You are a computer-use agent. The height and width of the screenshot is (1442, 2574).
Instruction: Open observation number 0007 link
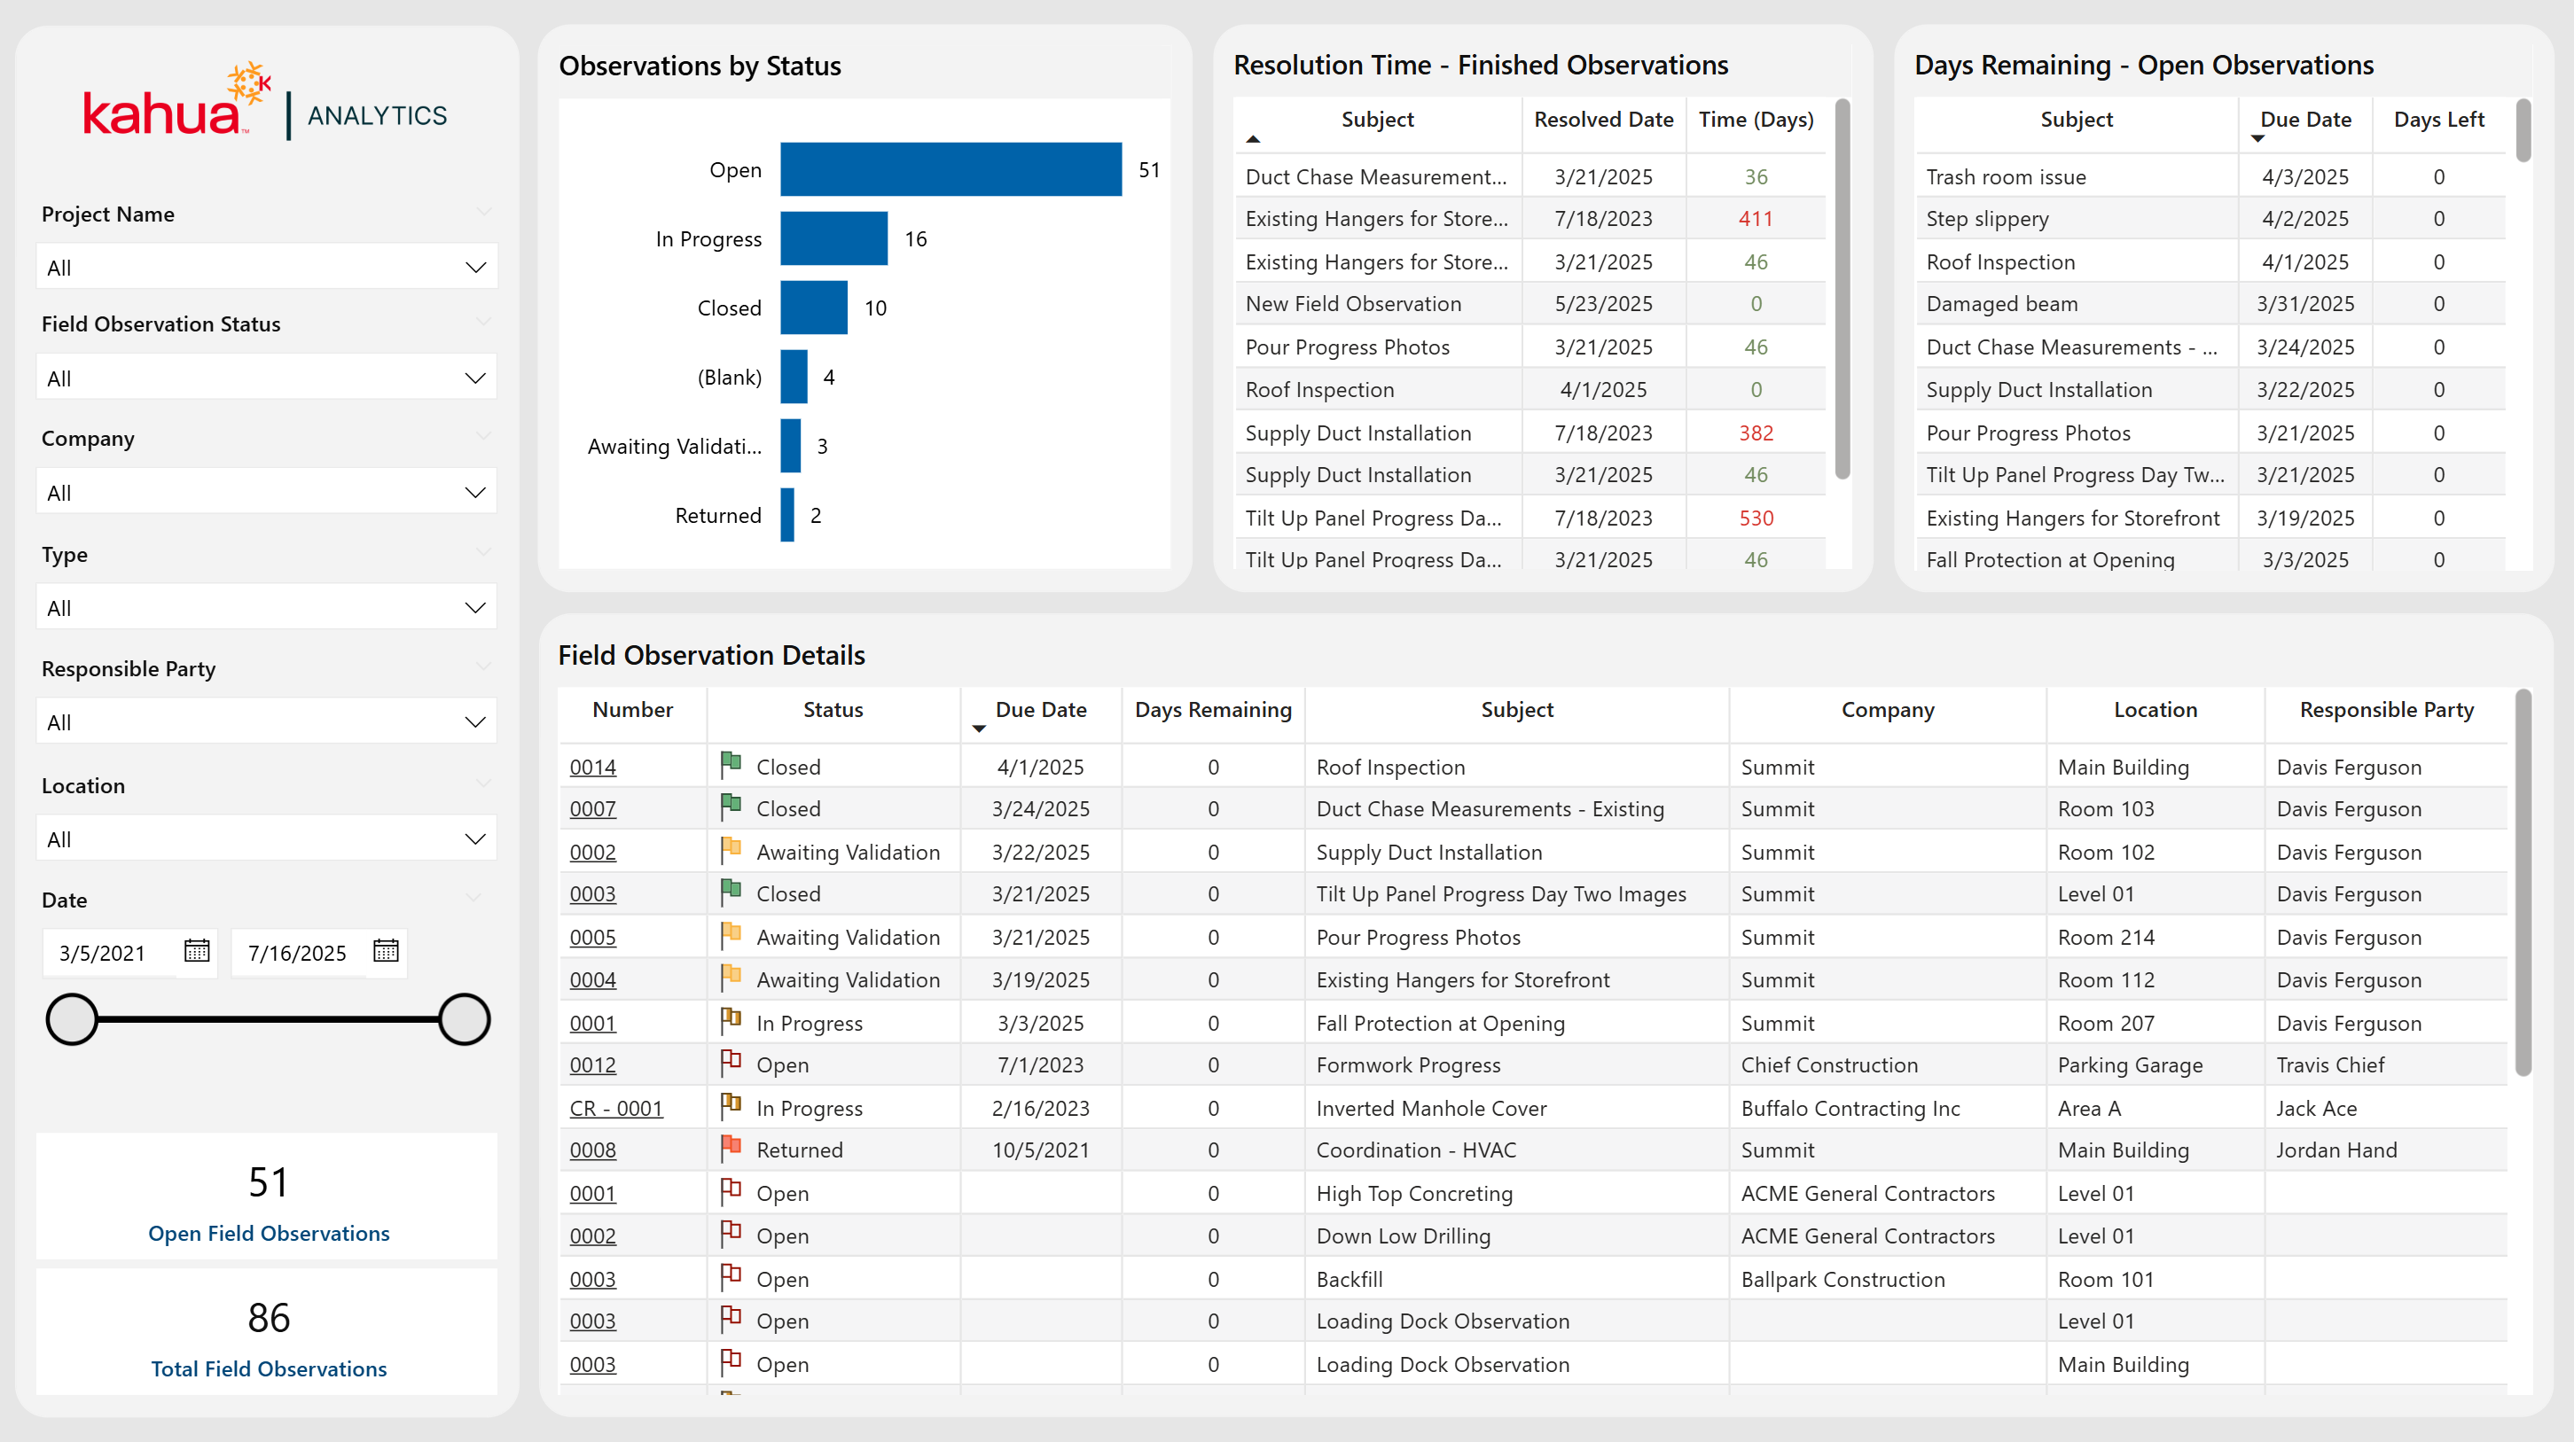pos(592,809)
